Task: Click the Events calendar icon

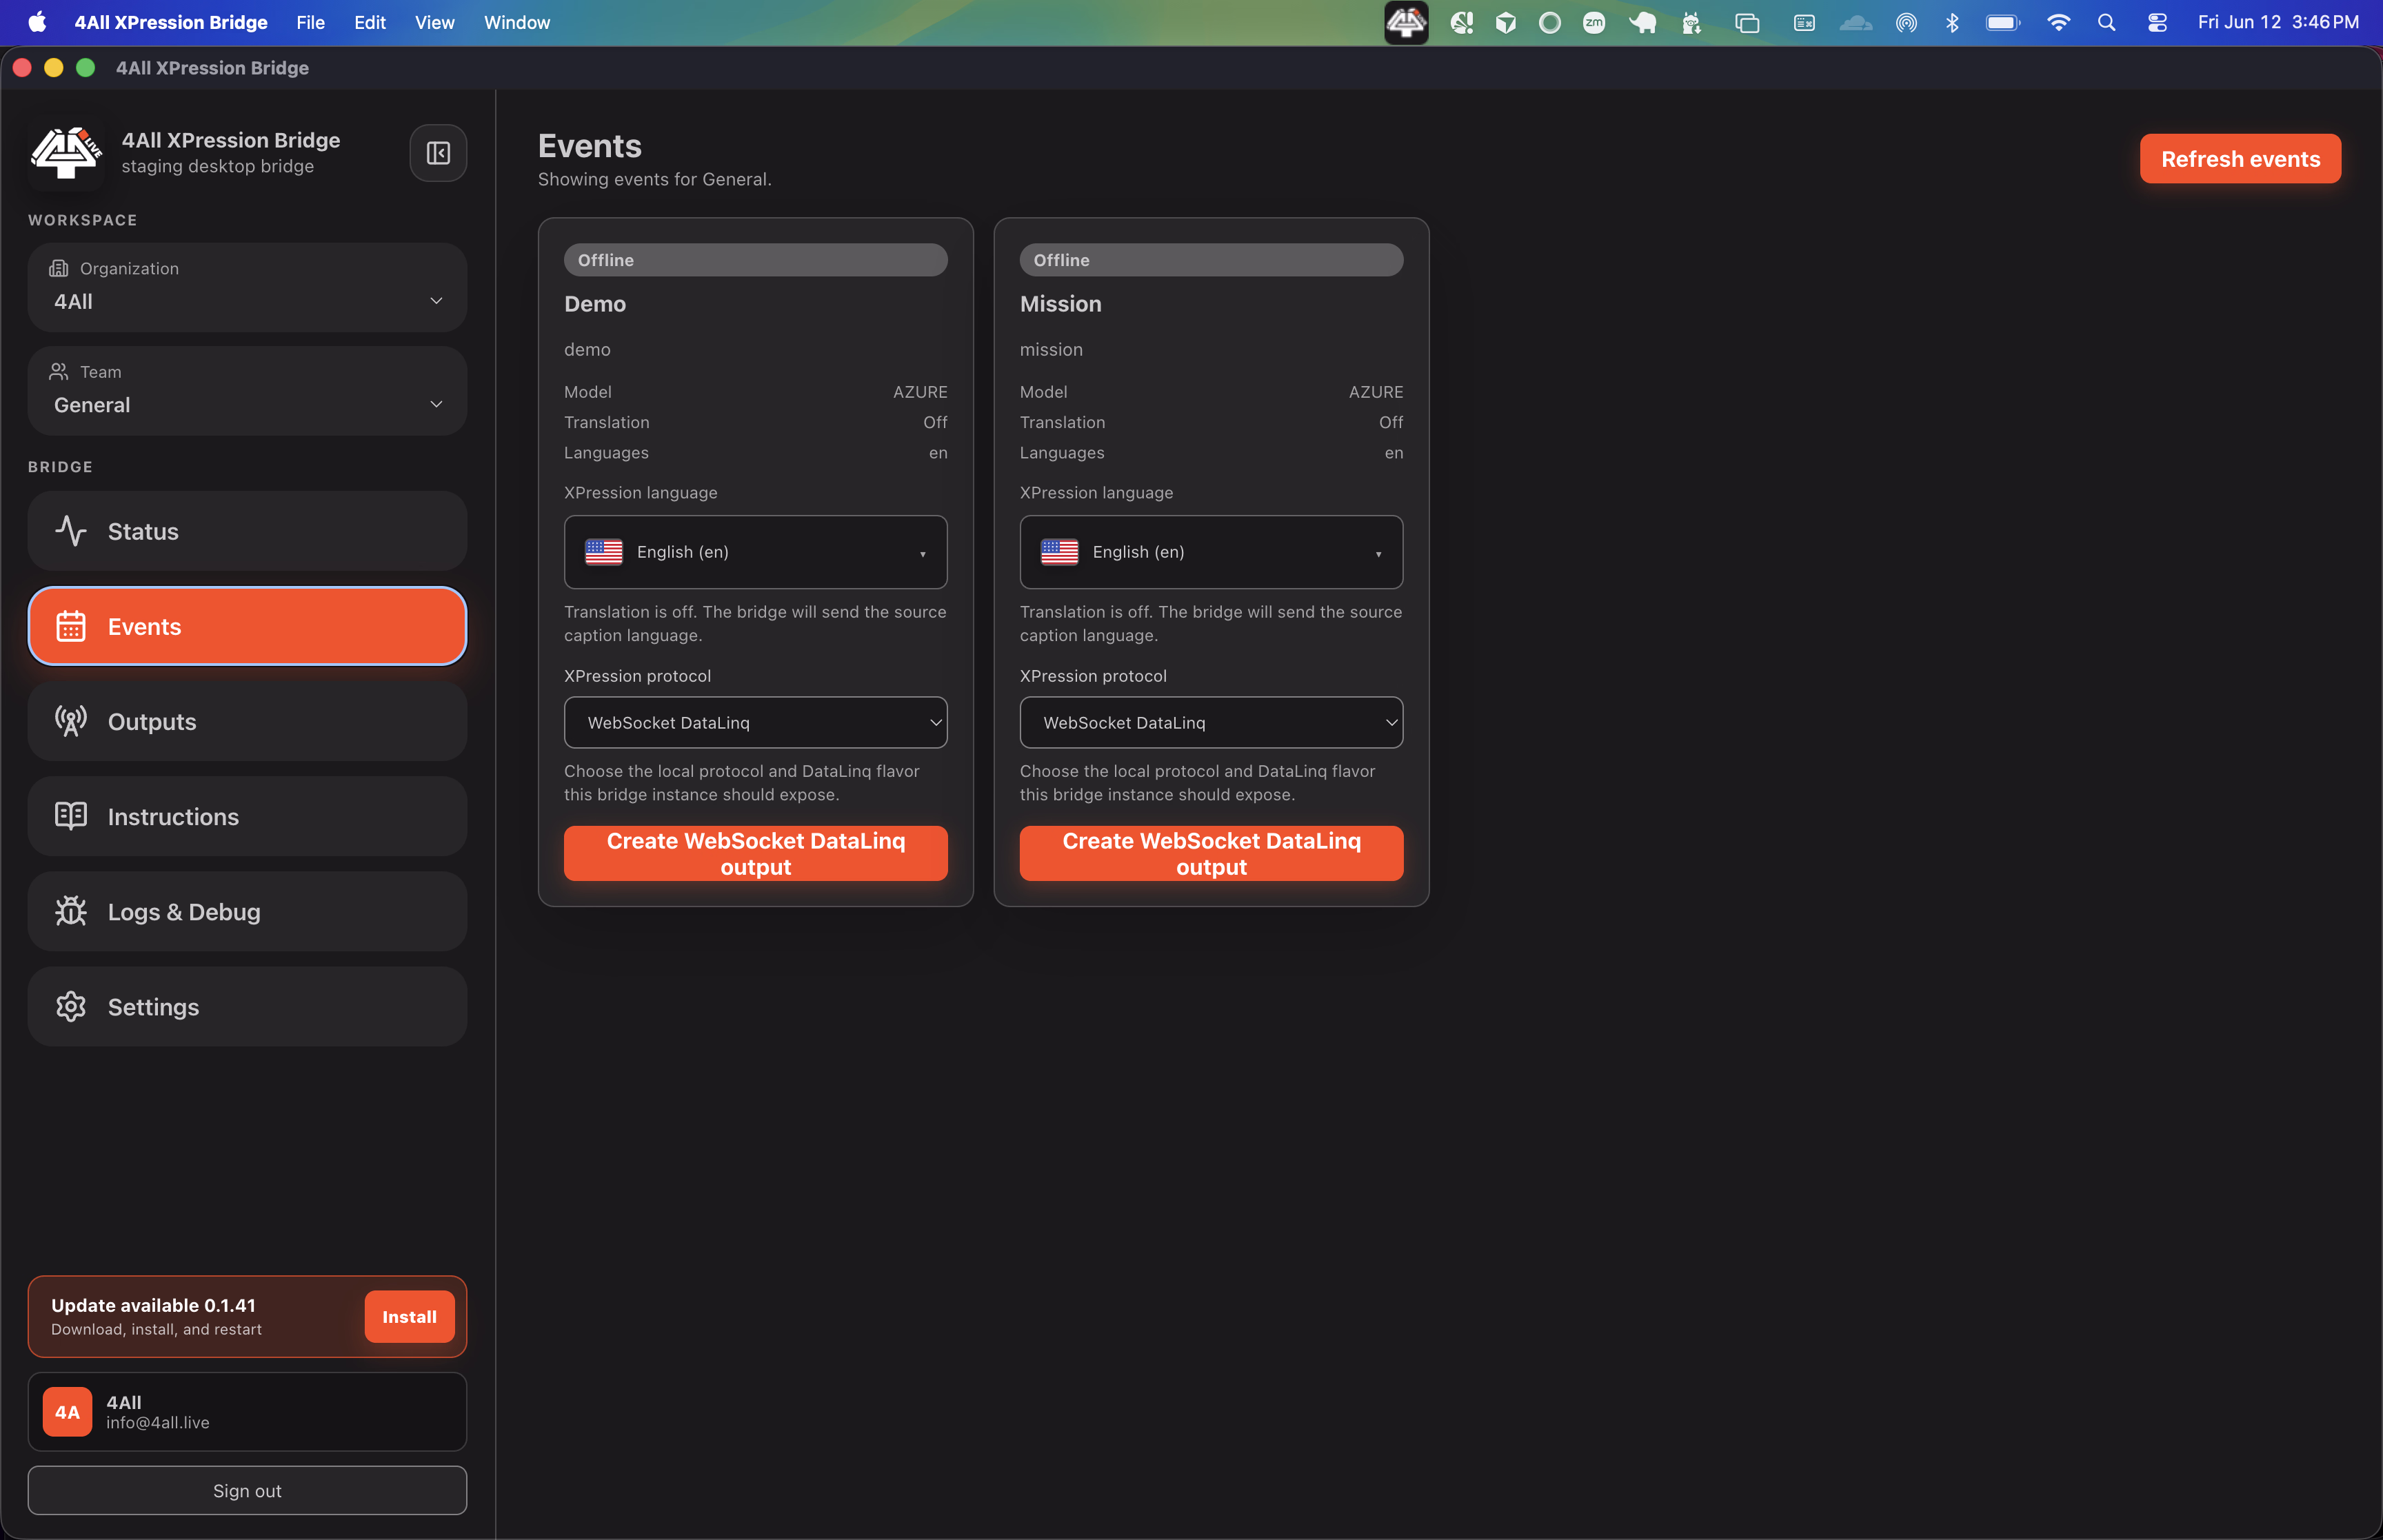Action: 71,626
